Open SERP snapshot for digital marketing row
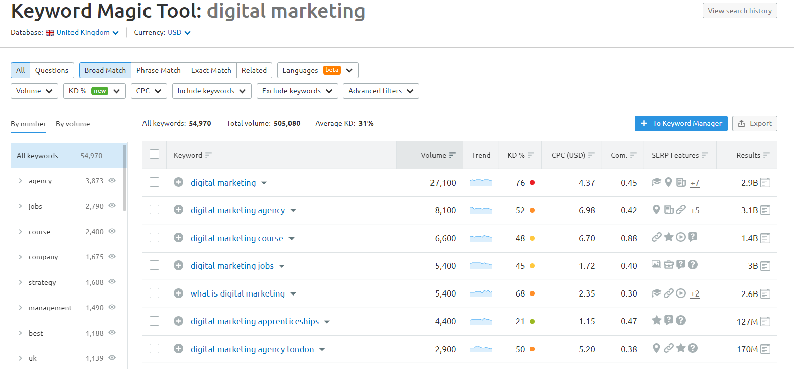Image resolution: width=794 pixels, height=369 pixels. coord(765,183)
